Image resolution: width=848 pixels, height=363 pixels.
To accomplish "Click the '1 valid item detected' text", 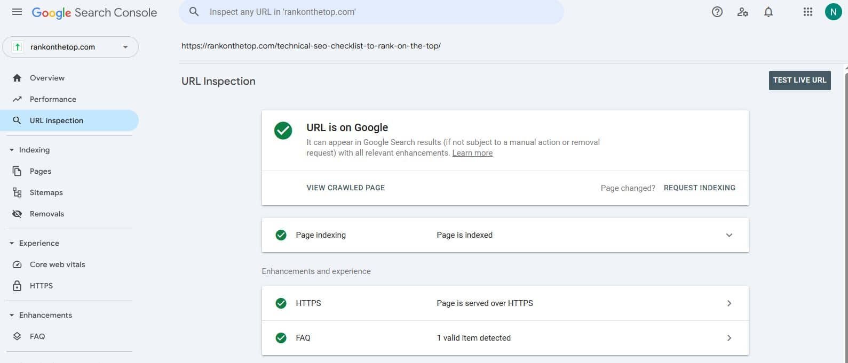I will [473, 338].
